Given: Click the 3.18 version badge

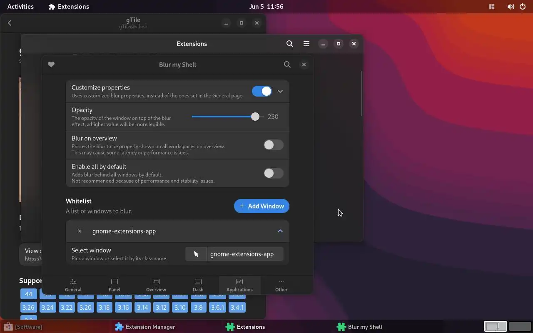Looking at the screenshot, I should click(x=104, y=308).
